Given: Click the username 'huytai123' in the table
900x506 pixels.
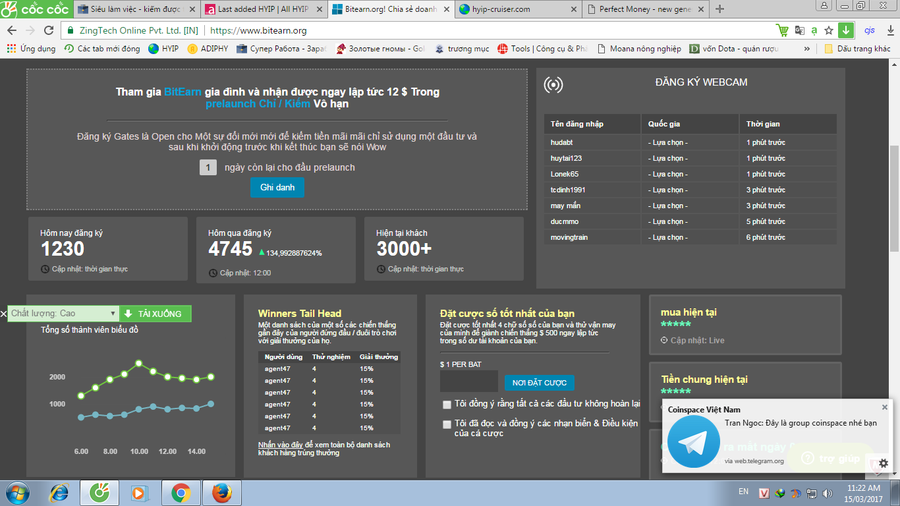Looking at the screenshot, I should coord(567,158).
